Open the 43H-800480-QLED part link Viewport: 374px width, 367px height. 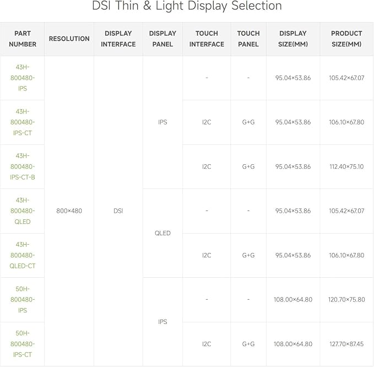pos(23,211)
